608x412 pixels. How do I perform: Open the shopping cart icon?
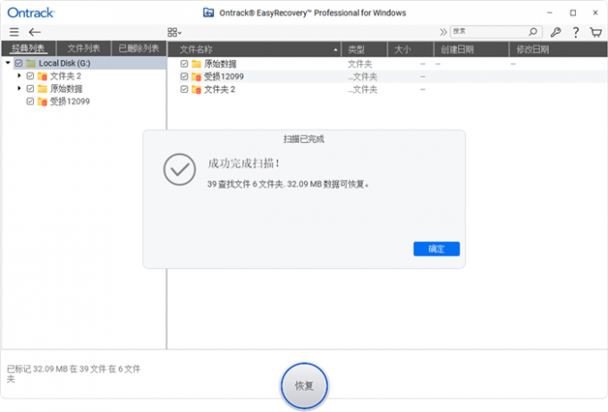tap(595, 32)
